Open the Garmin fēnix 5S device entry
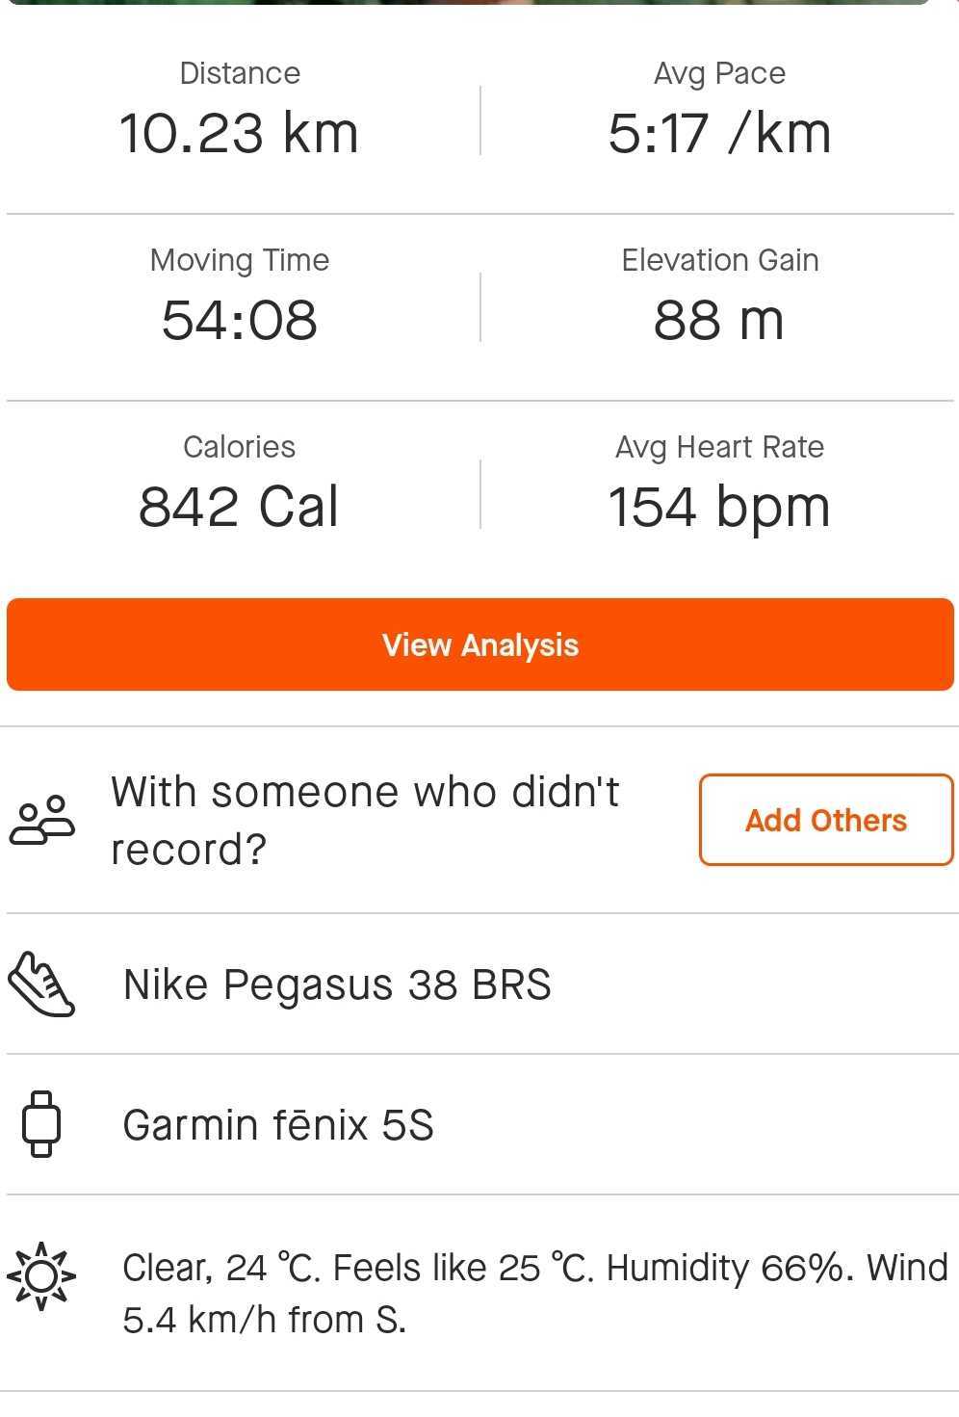Image resolution: width=959 pixels, height=1417 pixels. tap(479, 1124)
